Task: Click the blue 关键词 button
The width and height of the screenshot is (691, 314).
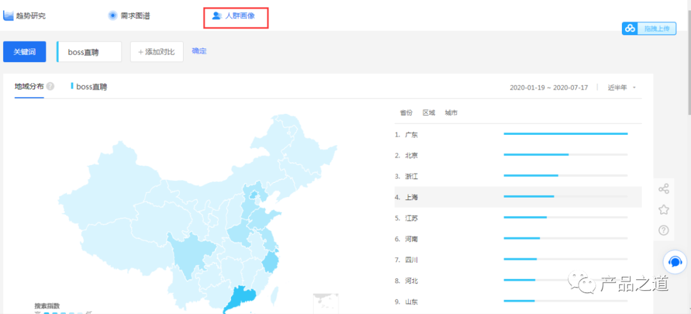Action: click(x=25, y=52)
